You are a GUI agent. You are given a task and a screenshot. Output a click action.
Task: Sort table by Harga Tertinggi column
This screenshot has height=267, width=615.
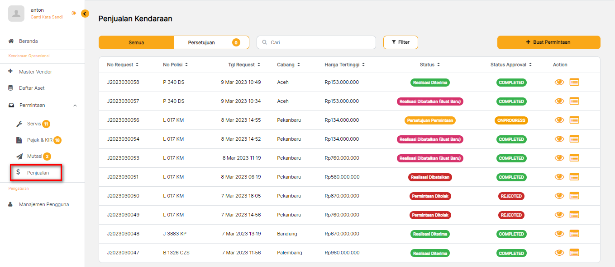tap(344, 65)
